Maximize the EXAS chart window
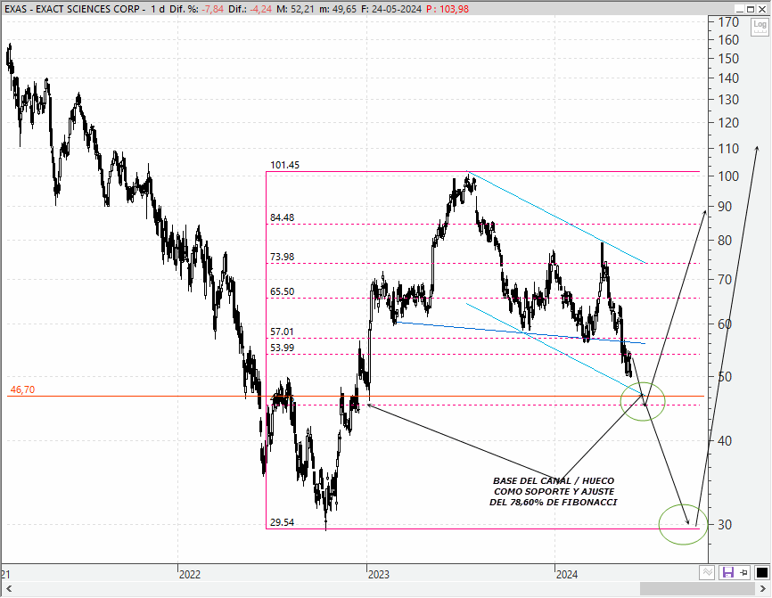The image size is (772, 598). tap(751, 9)
